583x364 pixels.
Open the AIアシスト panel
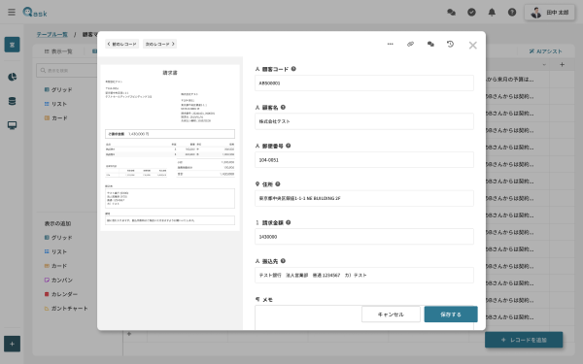click(x=545, y=51)
